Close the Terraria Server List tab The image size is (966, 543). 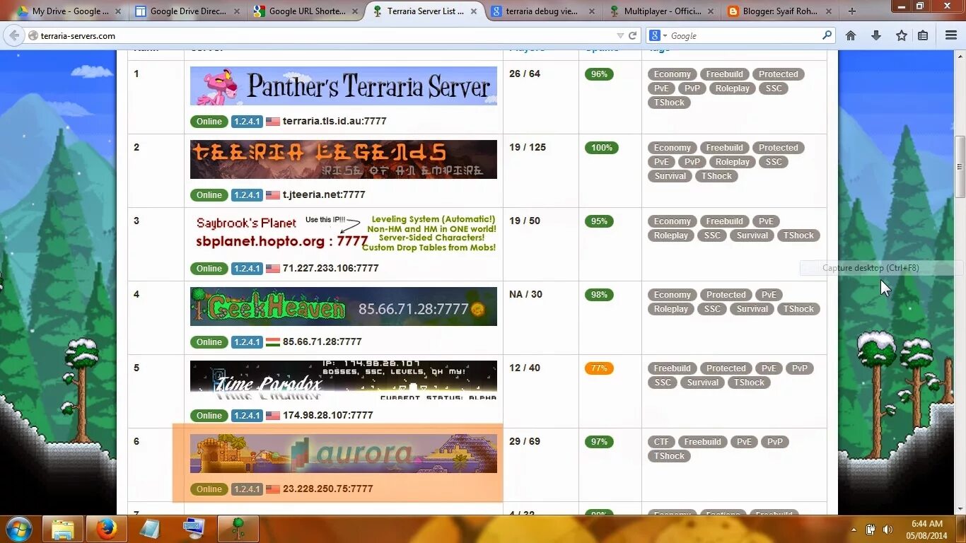[474, 11]
